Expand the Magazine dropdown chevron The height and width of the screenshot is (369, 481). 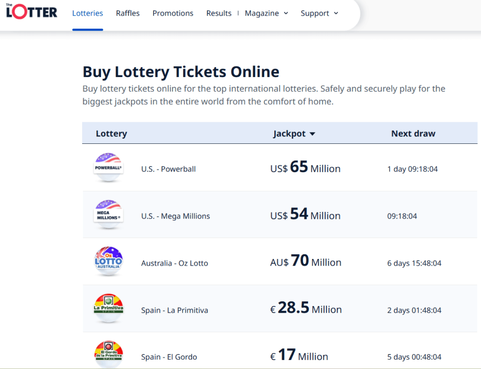(x=286, y=13)
